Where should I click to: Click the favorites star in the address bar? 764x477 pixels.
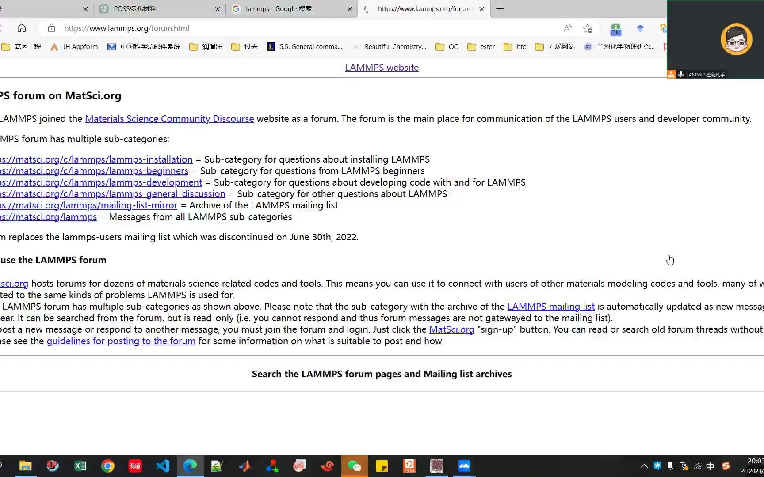[x=588, y=28]
